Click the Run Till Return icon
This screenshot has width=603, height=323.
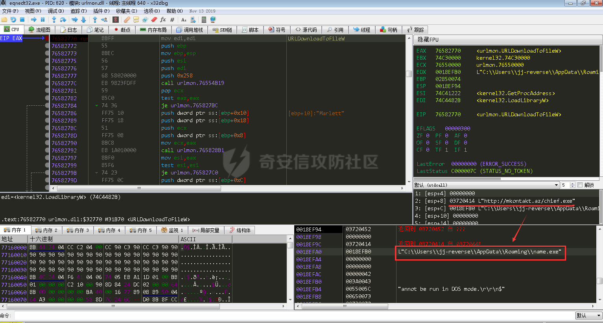[x=95, y=20]
